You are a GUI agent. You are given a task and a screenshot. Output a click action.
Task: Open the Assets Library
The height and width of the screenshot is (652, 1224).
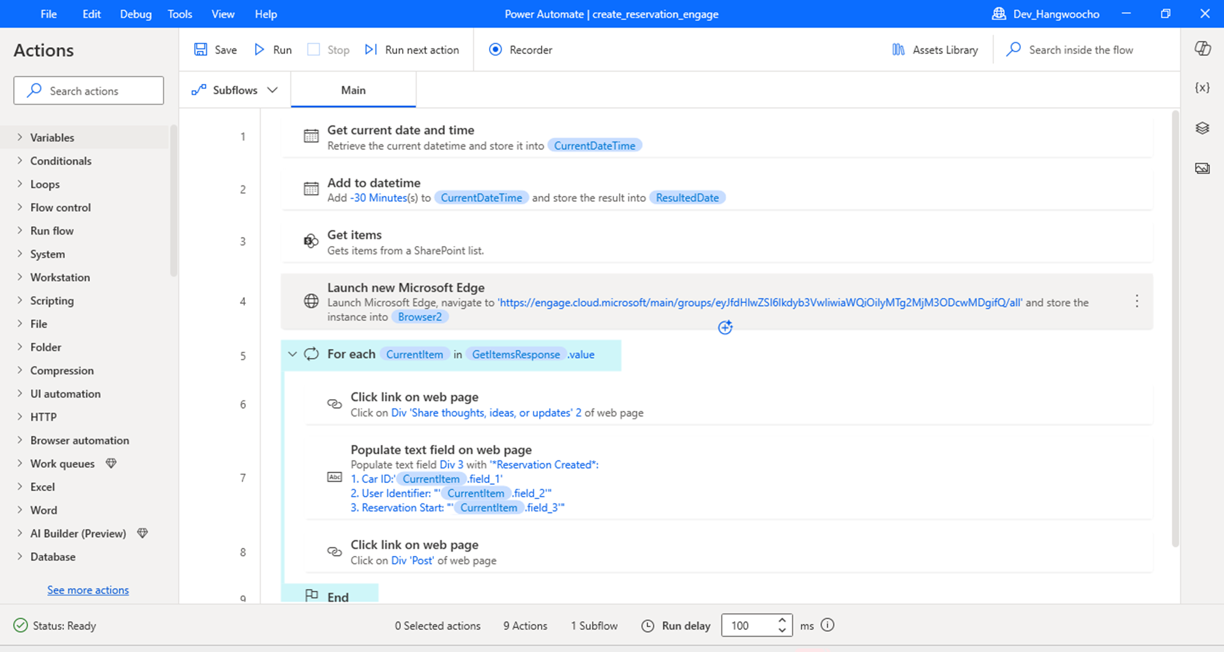(x=935, y=50)
